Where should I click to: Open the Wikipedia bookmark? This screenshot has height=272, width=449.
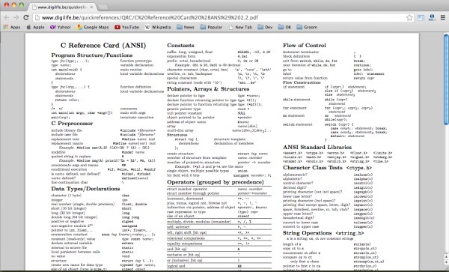coord(158,27)
